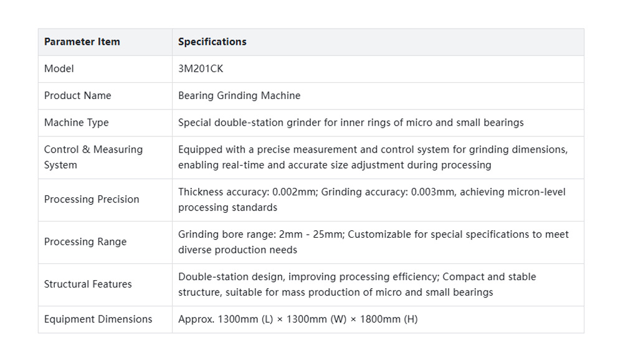Select 'Bearing Grinding Machine' text
Viewport: 623px width, 361px height.
239,96
